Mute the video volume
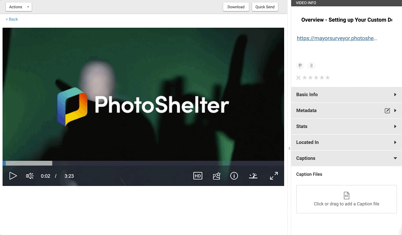The width and height of the screenshot is (402, 235). tap(30, 176)
